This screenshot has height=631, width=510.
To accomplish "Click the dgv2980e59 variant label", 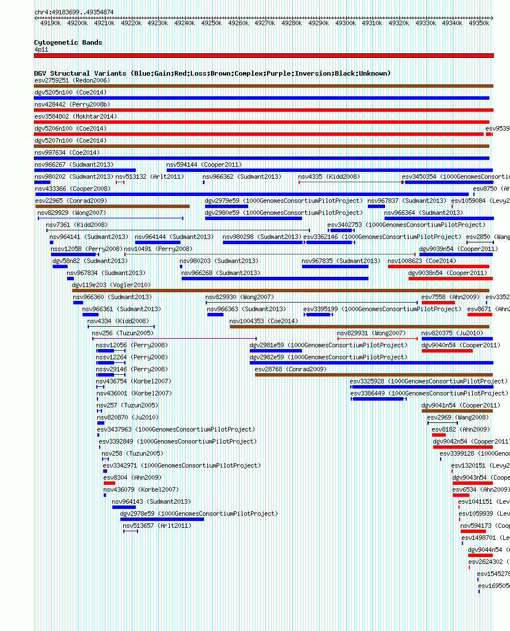I will click(284, 213).
